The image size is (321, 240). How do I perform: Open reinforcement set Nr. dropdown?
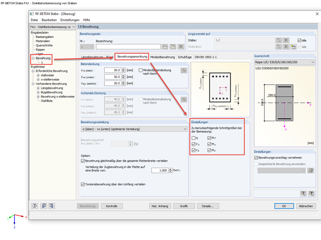[87, 47]
